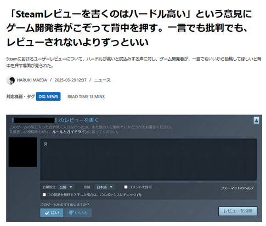Check the free product received checkbox

[44, 195]
